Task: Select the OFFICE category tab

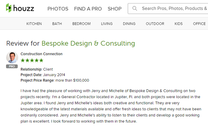Action: point(199,24)
